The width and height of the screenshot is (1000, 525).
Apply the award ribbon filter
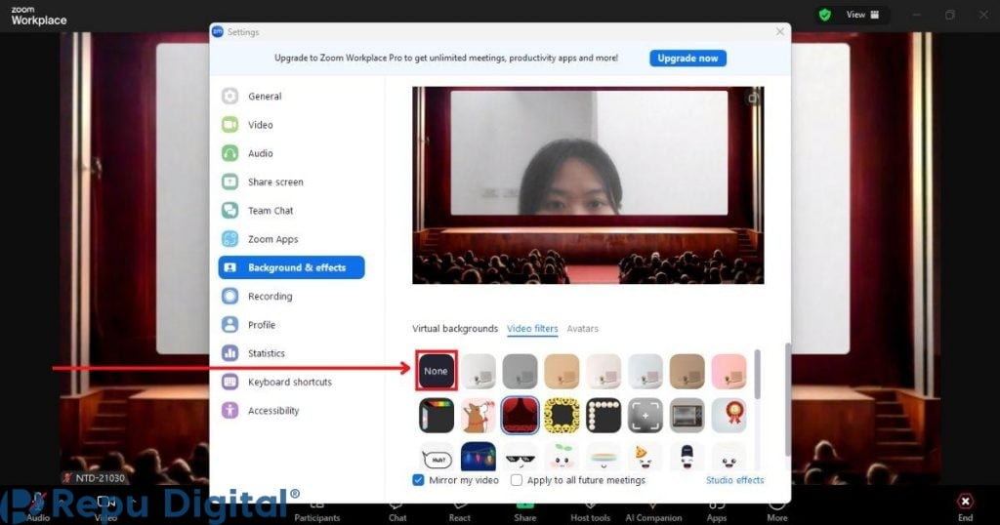click(729, 416)
